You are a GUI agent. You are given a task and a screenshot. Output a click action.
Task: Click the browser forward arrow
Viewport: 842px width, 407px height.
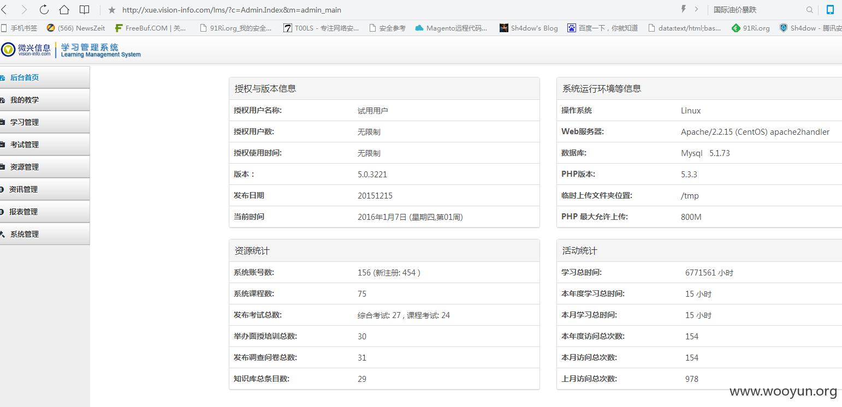24,9
